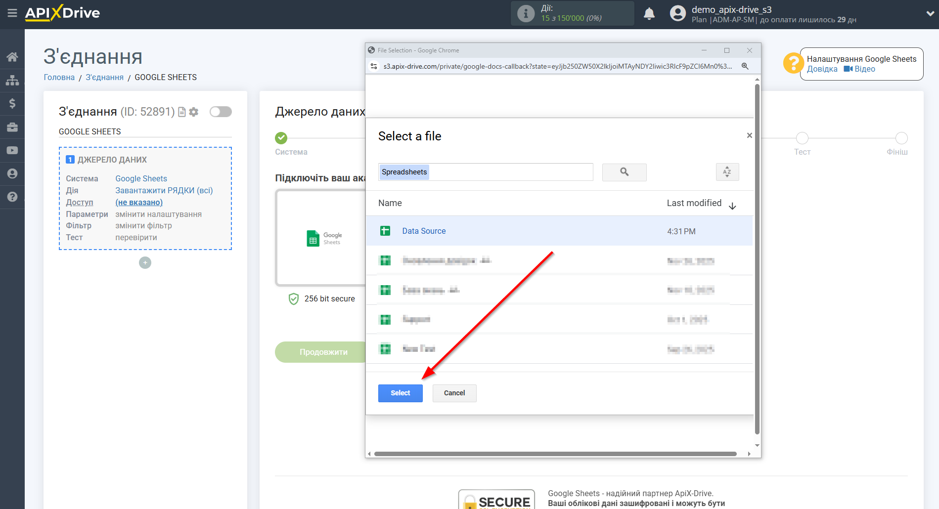Open notifications via the bell icon
Image resolution: width=939 pixels, height=509 pixels.
tap(649, 13)
